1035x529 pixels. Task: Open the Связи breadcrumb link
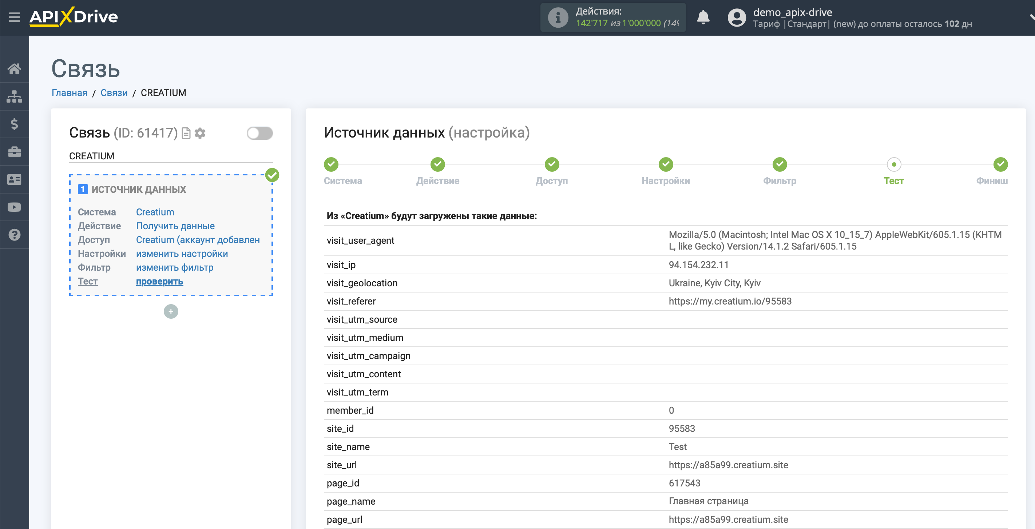[114, 93]
